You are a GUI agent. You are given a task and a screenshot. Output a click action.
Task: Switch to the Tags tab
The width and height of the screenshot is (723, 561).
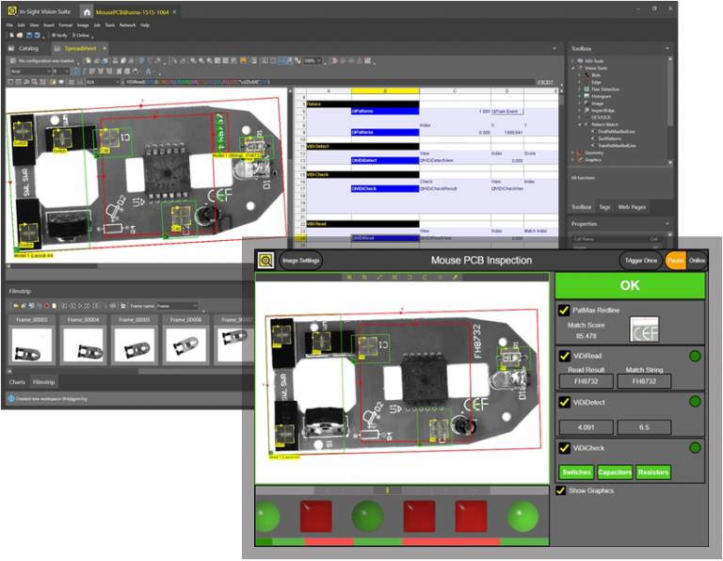tap(604, 207)
